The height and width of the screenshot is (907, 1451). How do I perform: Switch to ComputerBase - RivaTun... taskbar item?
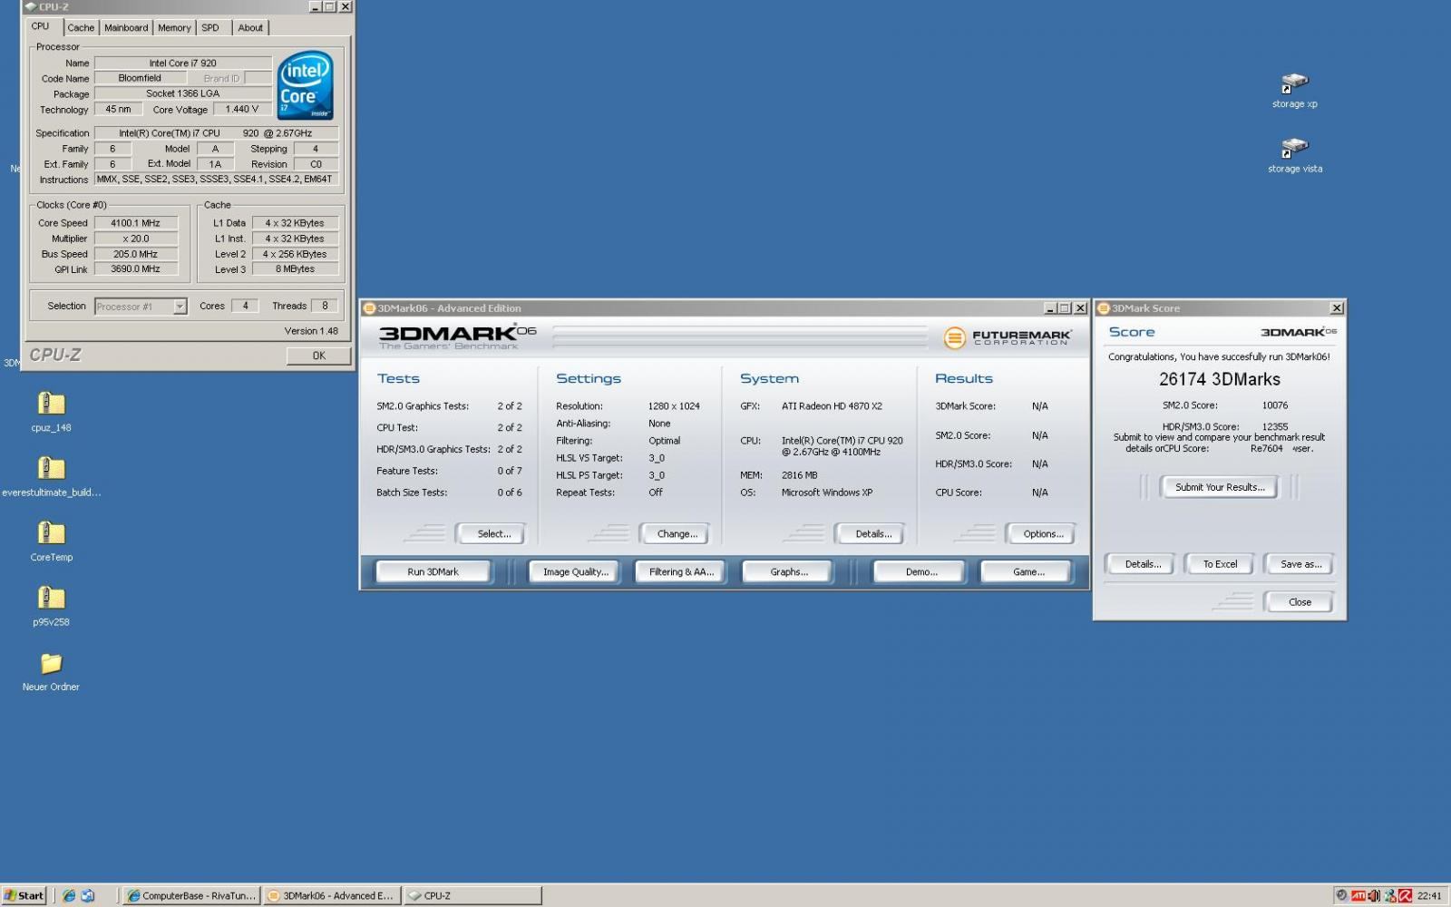tap(191, 895)
